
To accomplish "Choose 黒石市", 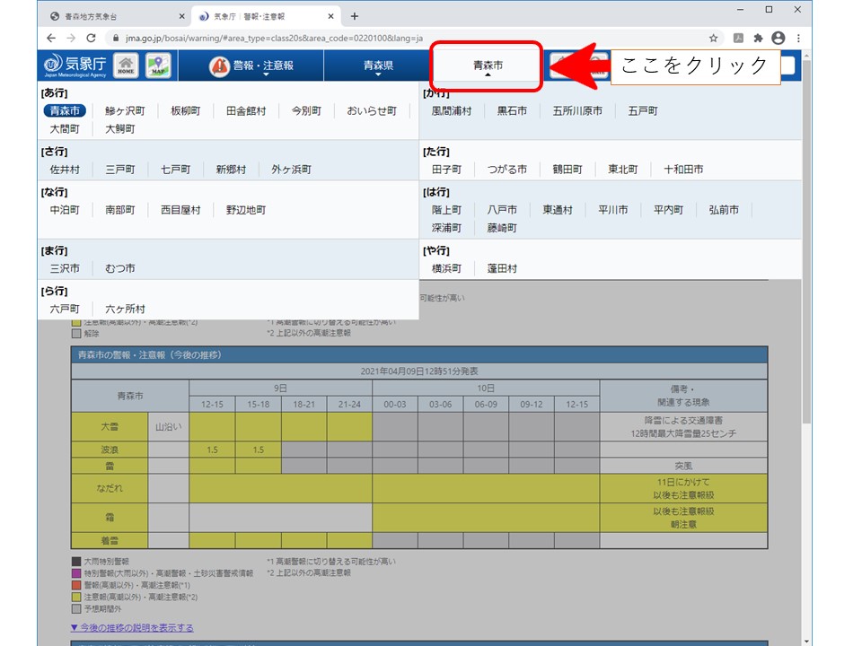I will (512, 110).
